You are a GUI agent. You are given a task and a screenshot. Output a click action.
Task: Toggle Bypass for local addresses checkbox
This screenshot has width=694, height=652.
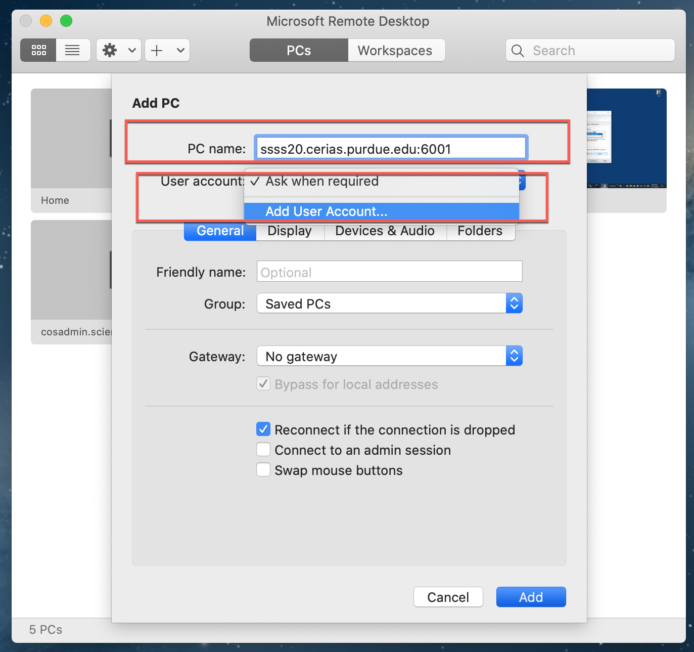(x=263, y=384)
